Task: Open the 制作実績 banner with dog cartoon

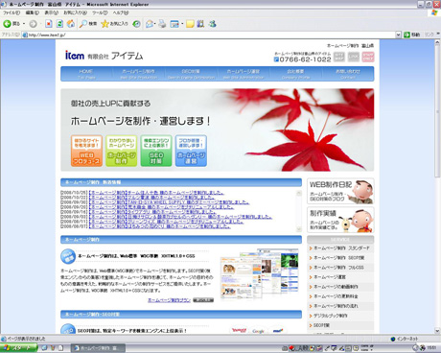Action: coord(340,220)
